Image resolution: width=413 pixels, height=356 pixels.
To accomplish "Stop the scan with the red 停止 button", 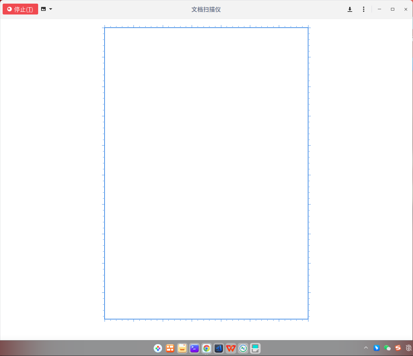I will tap(20, 9).
